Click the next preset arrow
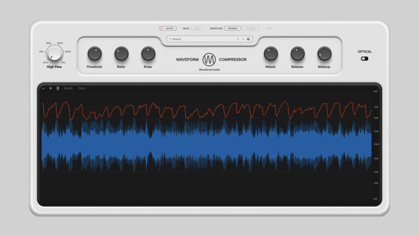419x236 pixels. (243, 39)
